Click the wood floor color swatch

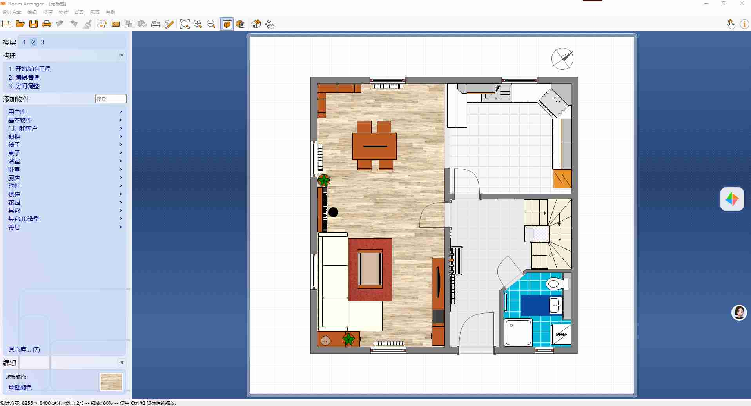click(x=111, y=382)
